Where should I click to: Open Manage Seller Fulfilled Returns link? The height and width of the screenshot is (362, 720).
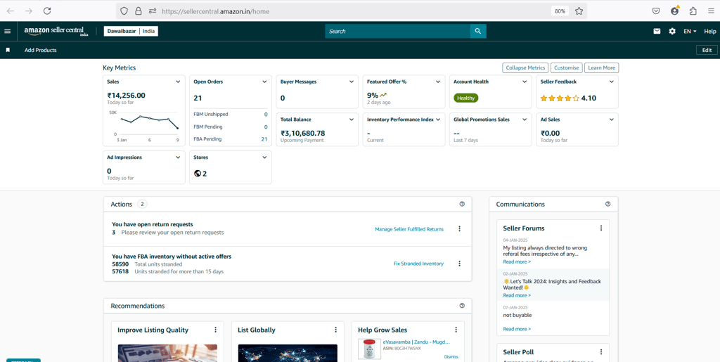(409, 229)
